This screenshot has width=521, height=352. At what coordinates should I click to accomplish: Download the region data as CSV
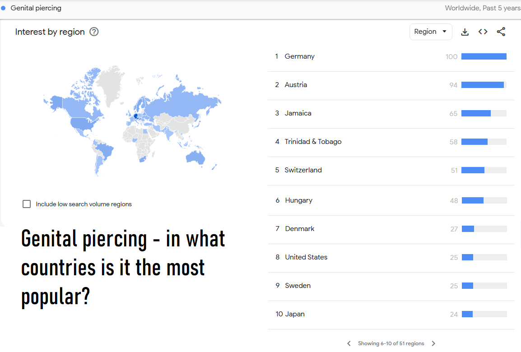(x=465, y=32)
